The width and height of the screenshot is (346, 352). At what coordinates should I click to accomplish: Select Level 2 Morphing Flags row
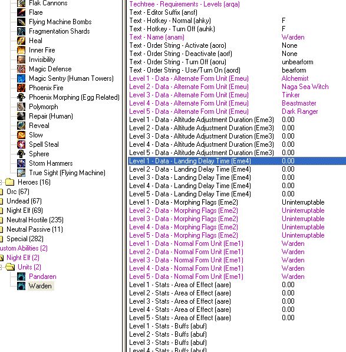tap(237, 210)
